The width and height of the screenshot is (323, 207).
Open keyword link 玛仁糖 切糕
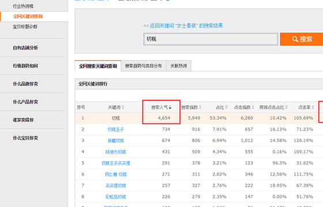(x=116, y=174)
